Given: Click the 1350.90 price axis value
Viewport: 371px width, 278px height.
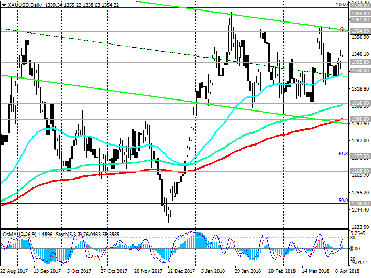Looking at the screenshot, I should point(361,37).
